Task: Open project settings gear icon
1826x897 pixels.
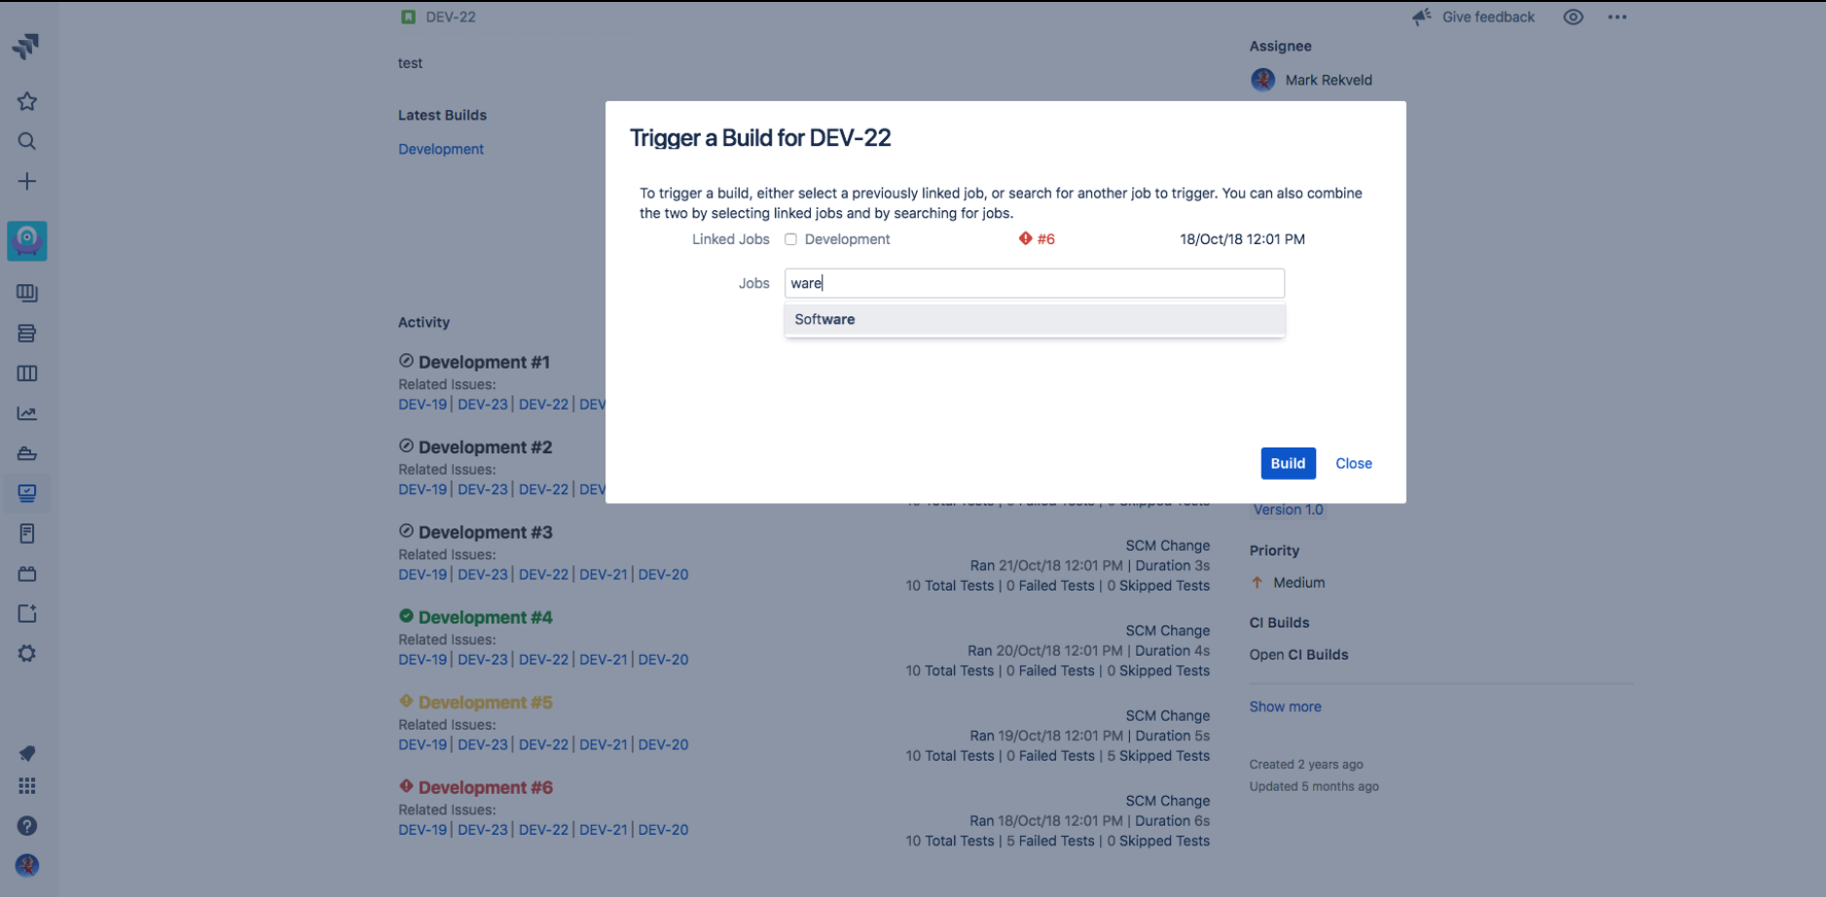Action: click(26, 653)
